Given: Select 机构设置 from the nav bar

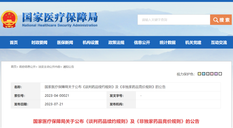Looking at the screenshot, I should pos(91,42).
